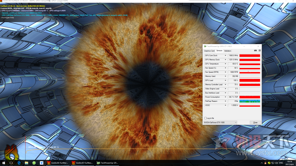Open VDDC sensor dropdown
Screen dimensions: 296x166
click(225, 105)
